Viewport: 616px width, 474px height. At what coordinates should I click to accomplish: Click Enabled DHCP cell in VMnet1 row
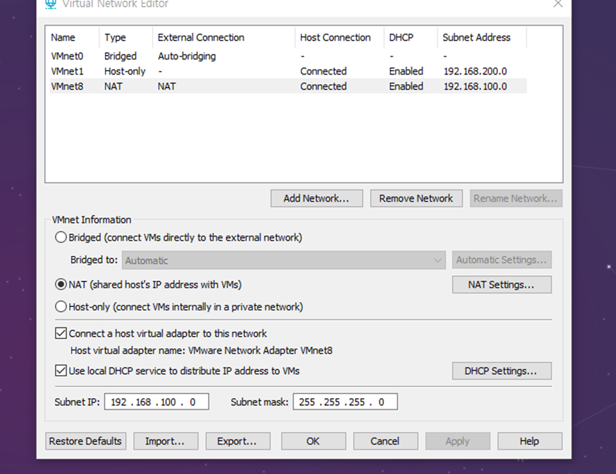(406, 71)
